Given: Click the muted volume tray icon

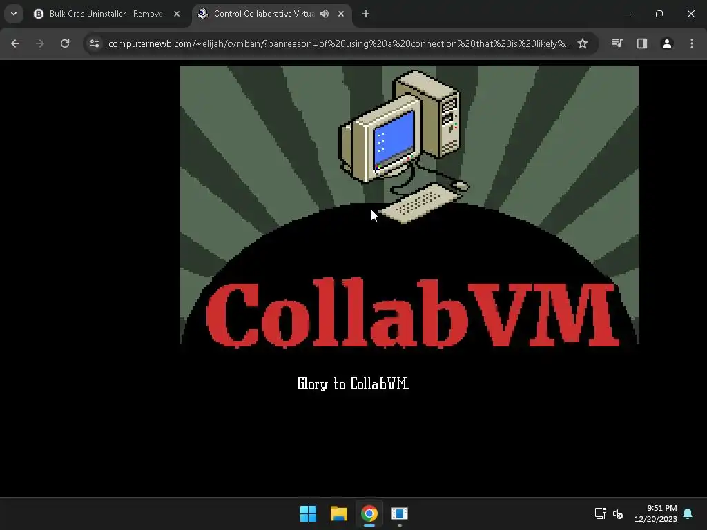Looking at the screenshot, I should pyautogui.click(x=618, y=513).
